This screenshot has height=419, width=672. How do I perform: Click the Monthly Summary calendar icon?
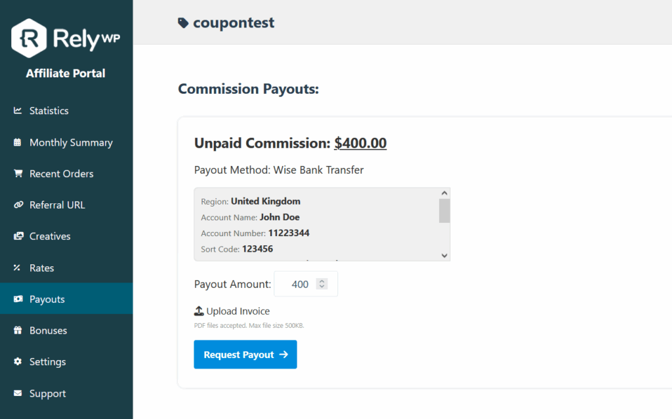[x=17, y=142]
